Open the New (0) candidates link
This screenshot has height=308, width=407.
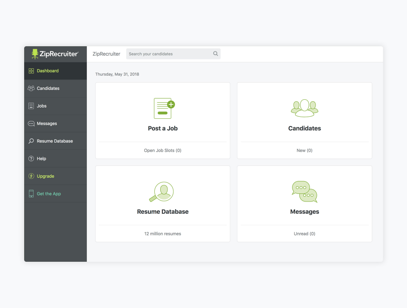(304, 150)
